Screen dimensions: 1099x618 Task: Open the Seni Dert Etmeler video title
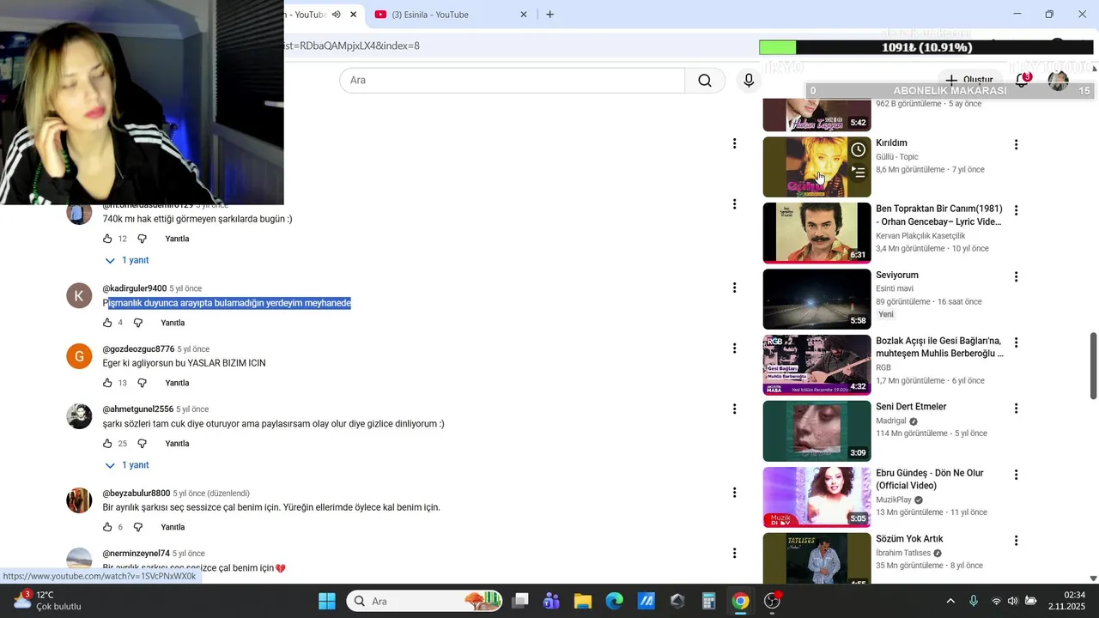(x=911, y=407)
